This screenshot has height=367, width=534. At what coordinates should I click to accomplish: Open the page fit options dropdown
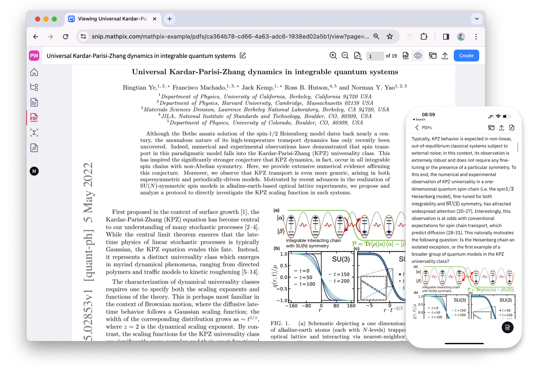point(357,56)
